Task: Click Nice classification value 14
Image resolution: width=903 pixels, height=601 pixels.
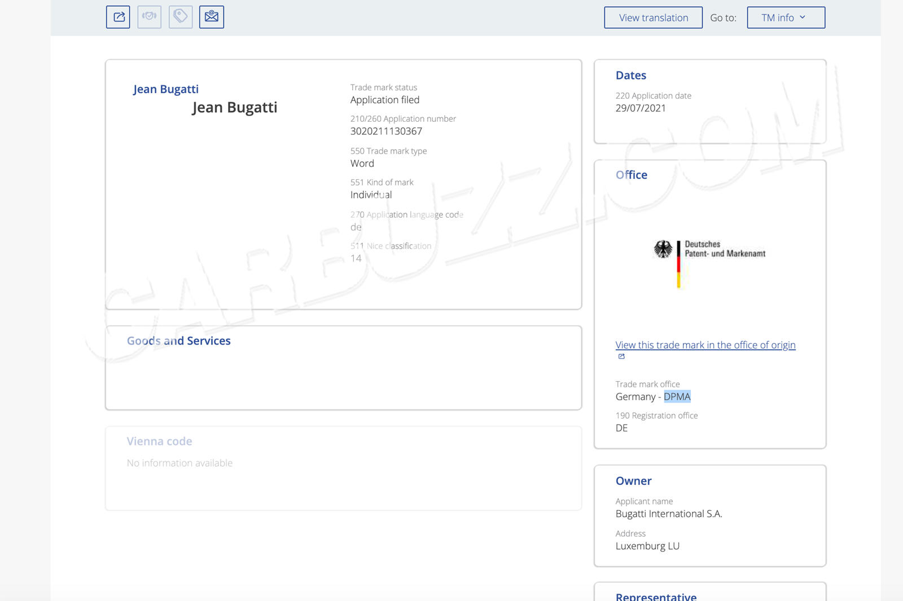Action: [356, 258]
